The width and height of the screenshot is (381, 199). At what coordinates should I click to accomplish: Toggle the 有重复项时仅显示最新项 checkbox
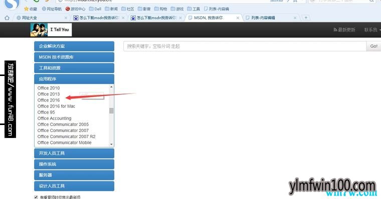tap(36, 197)
